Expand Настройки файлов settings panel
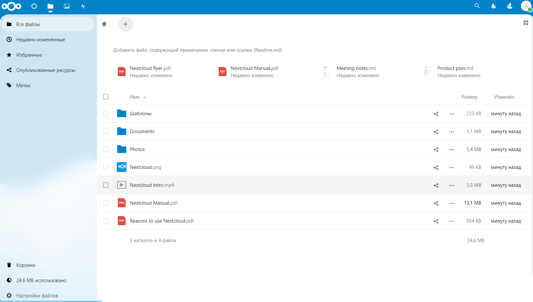533x302 pixels. 37,295
